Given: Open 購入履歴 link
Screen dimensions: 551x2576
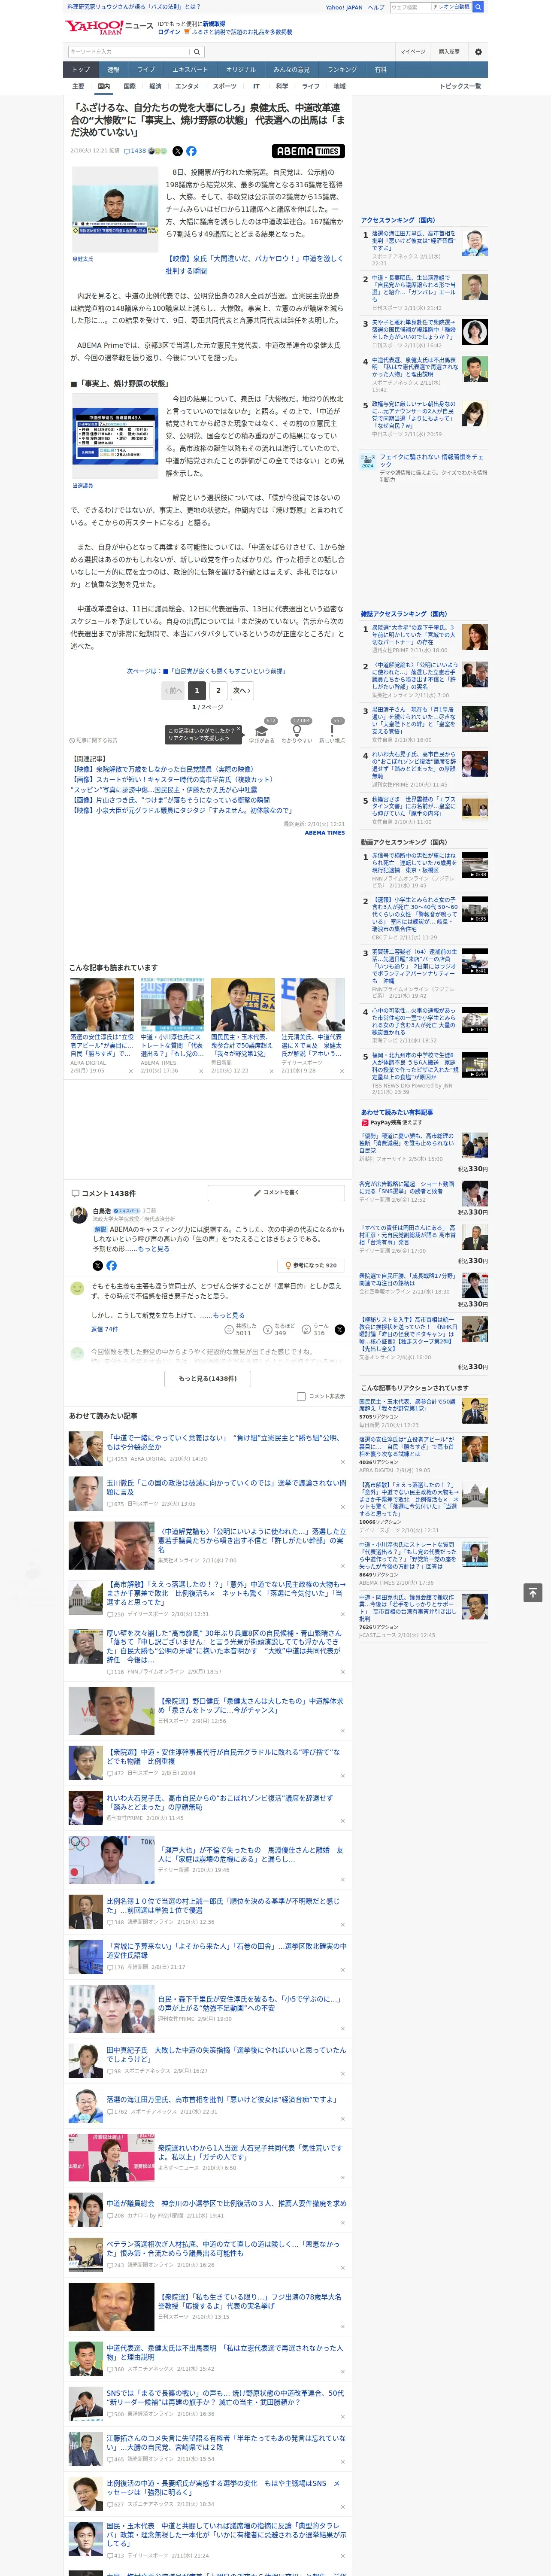Looking at the screenshot, I should click(449, 51).
